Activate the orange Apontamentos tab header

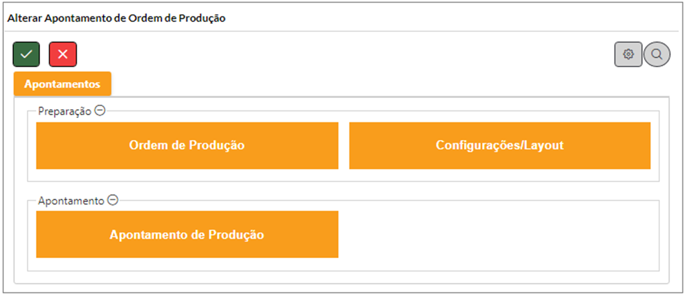click(62, 84)
